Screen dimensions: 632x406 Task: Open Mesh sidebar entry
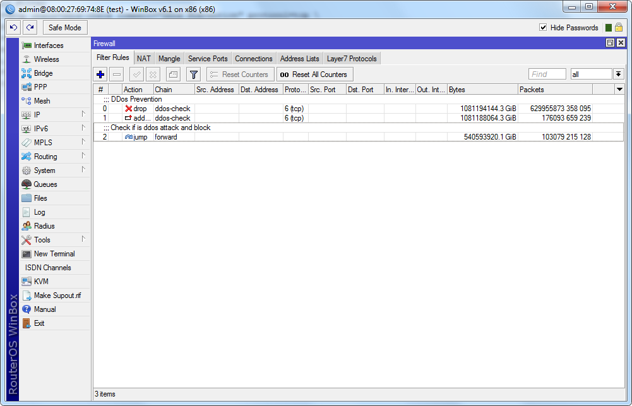tap(55, 101)
